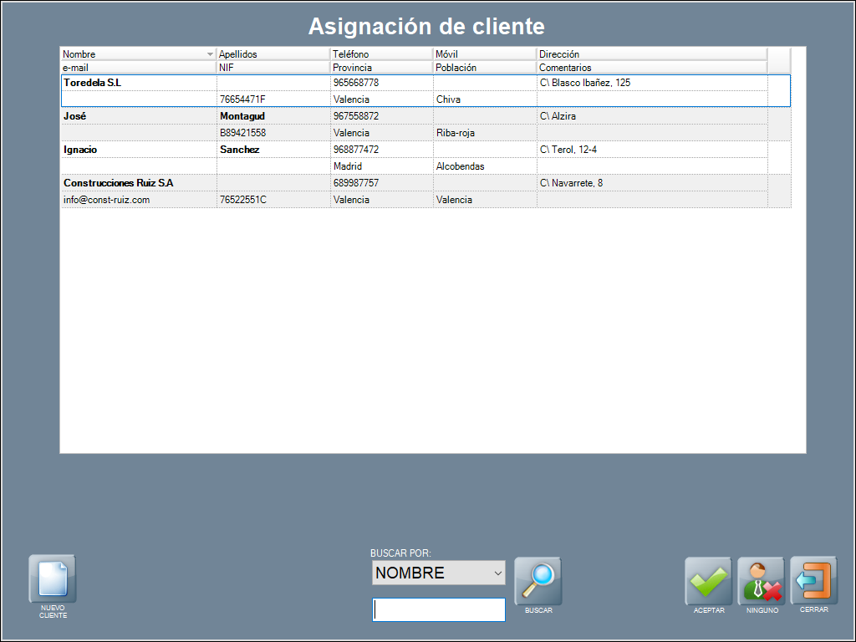Click the Nombre column sort arrow
Viewport: 856px width, 642px height.
210,54
